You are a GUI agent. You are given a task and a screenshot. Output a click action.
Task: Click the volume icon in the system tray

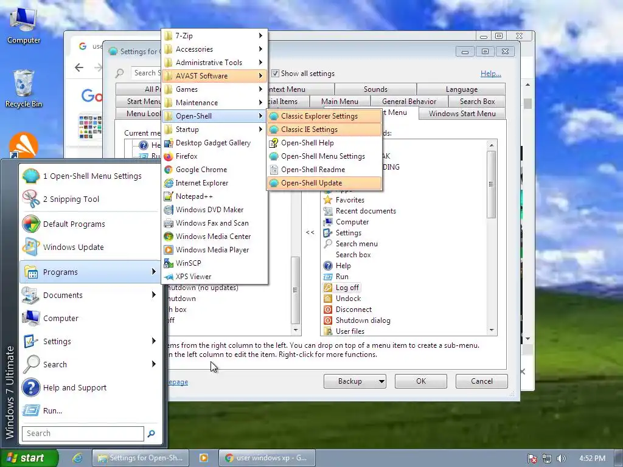[x=561, y=458]
